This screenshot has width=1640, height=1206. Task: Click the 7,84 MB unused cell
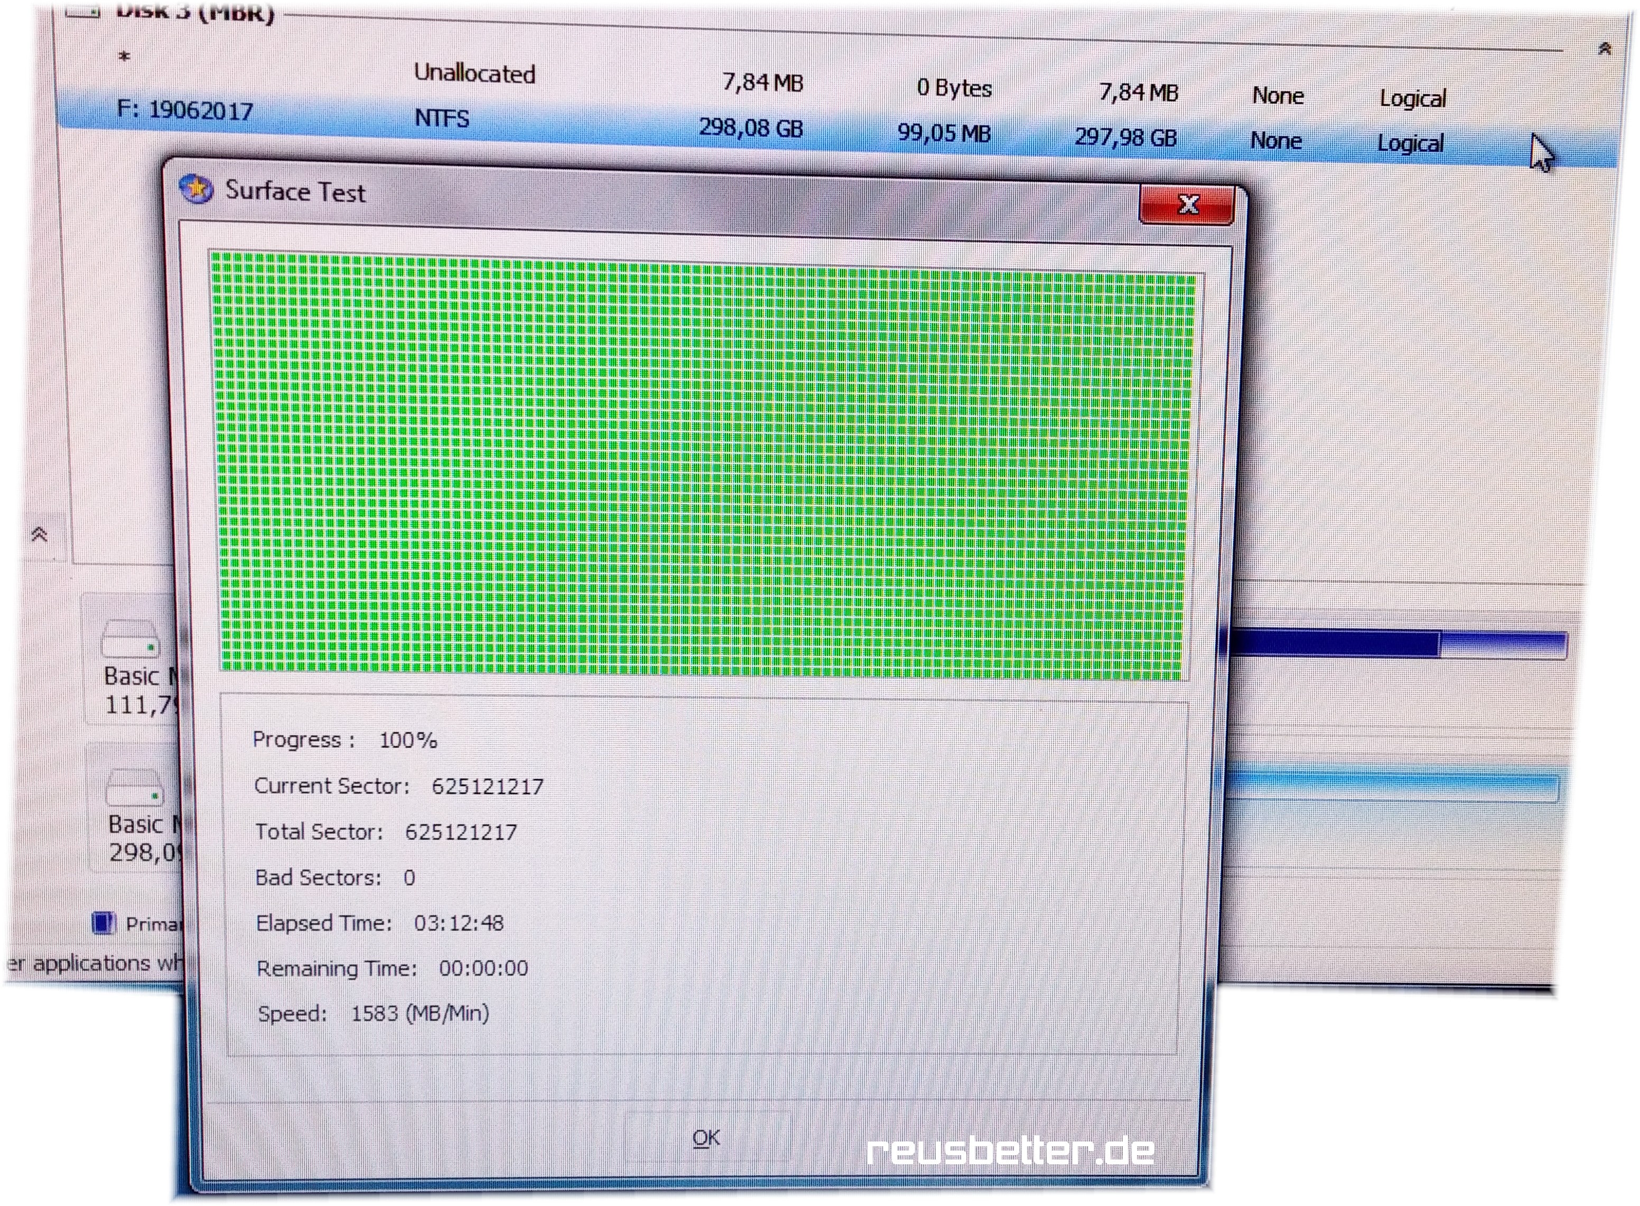(x=1139, y=92)
